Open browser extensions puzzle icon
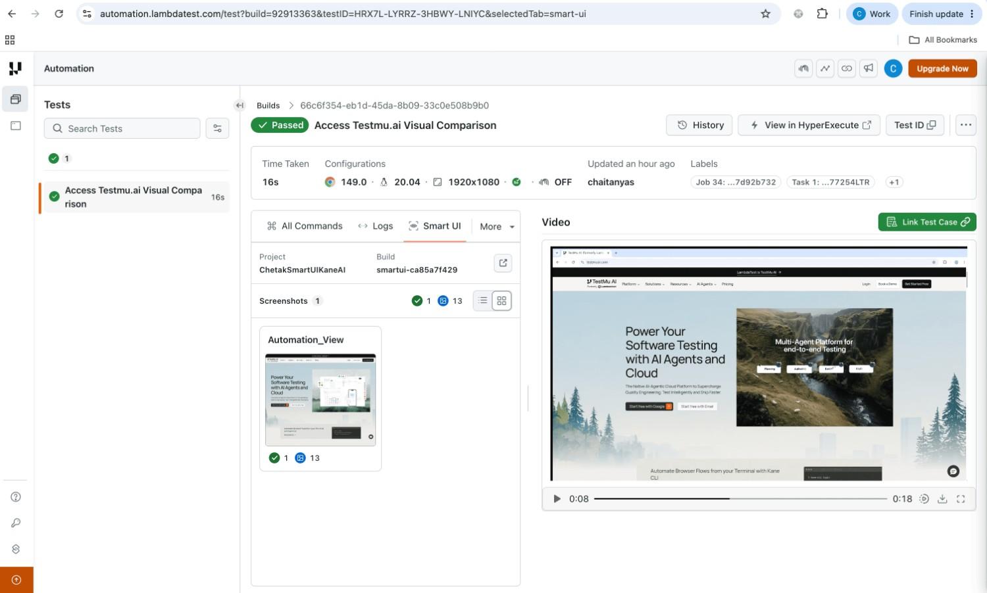Viewport: 987px width, 593px height. 822,14
